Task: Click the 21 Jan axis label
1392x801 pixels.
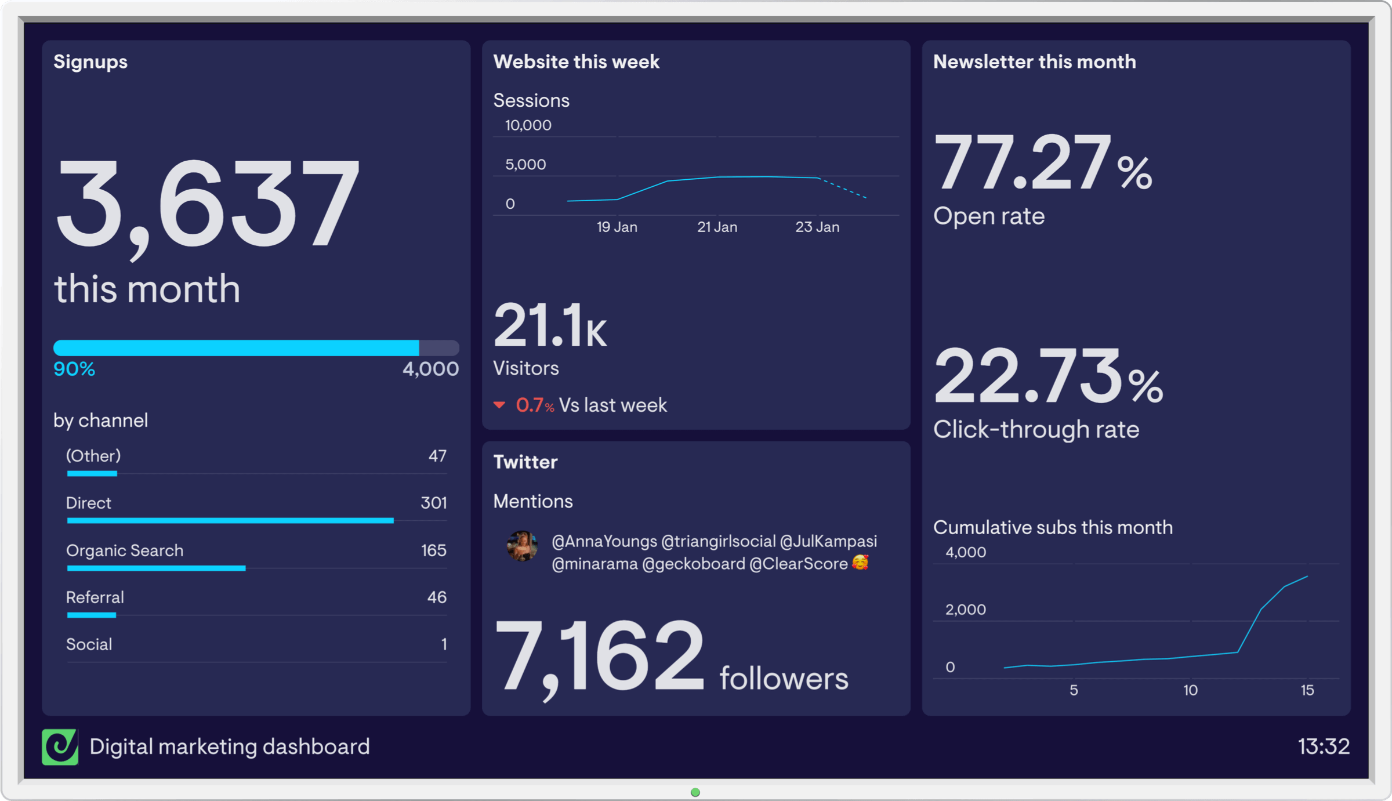Action: tap(717, 227)
